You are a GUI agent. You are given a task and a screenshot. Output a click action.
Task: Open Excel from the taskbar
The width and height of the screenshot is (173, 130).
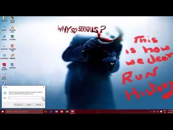coord(67,112)
